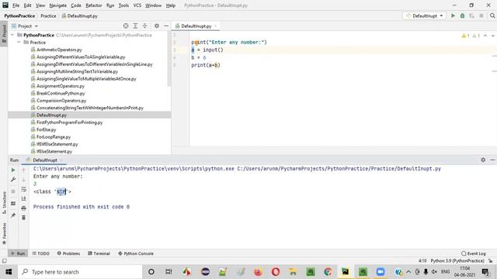Click scroll to end in Run console
The width and height of the screenshot is (497, 279).
pos(24,198)
